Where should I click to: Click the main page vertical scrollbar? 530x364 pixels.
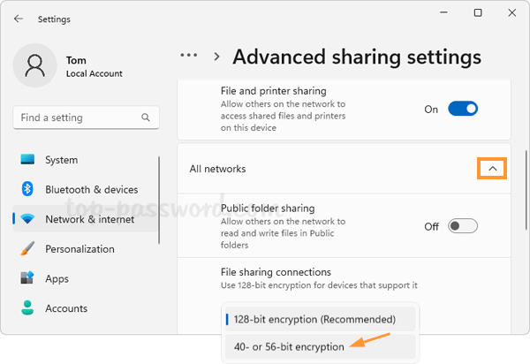pyautogui.click(x=525, y=186)
